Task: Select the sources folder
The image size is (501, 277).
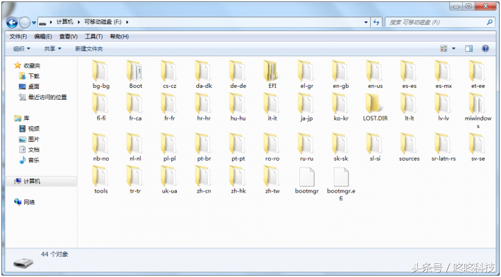Action: point(410,147)
